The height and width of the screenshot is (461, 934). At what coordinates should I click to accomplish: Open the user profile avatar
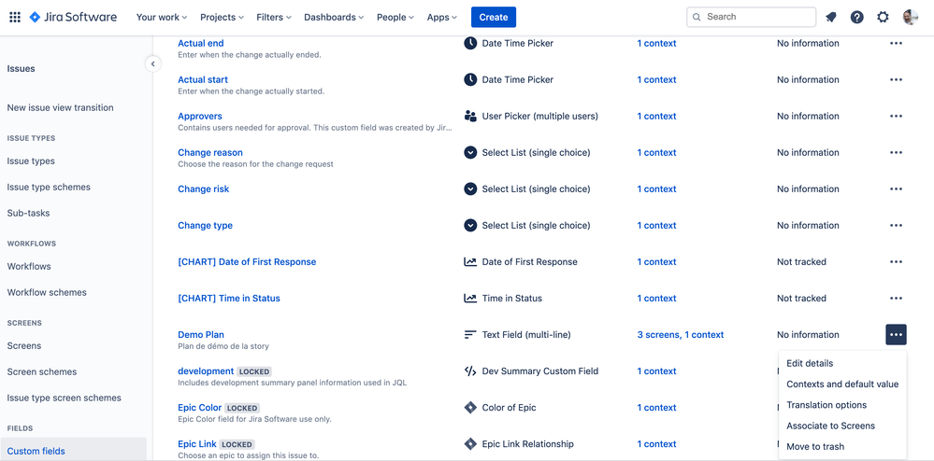911,17
